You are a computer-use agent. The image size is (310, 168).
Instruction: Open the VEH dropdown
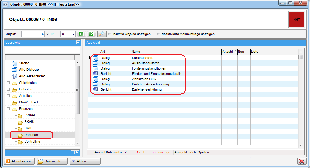pyautogui.click(x=73, y=34)
